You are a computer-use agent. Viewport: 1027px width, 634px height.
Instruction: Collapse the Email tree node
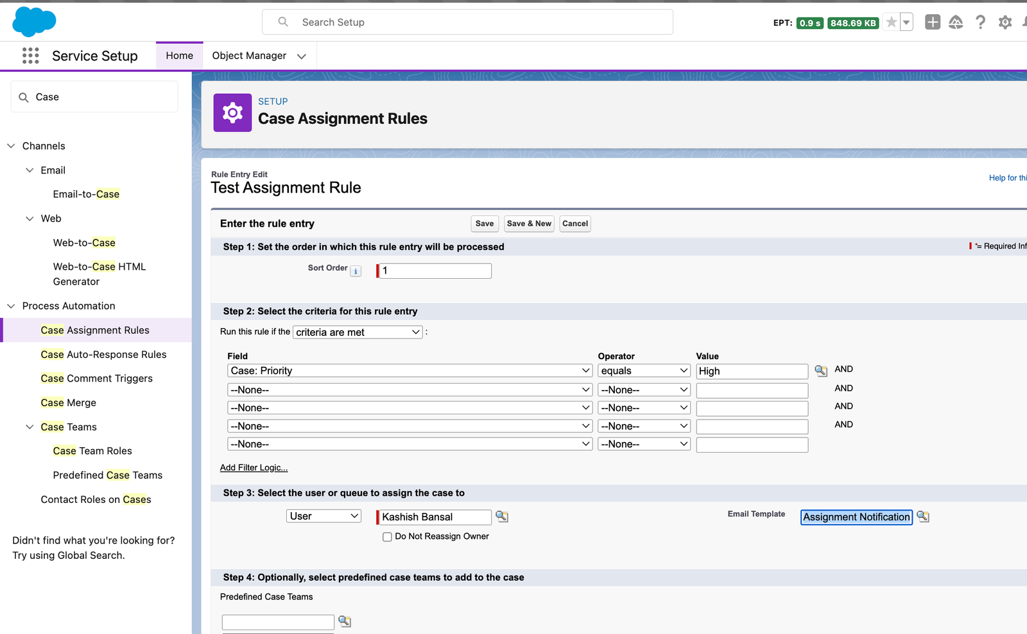[x=30, y=170]
